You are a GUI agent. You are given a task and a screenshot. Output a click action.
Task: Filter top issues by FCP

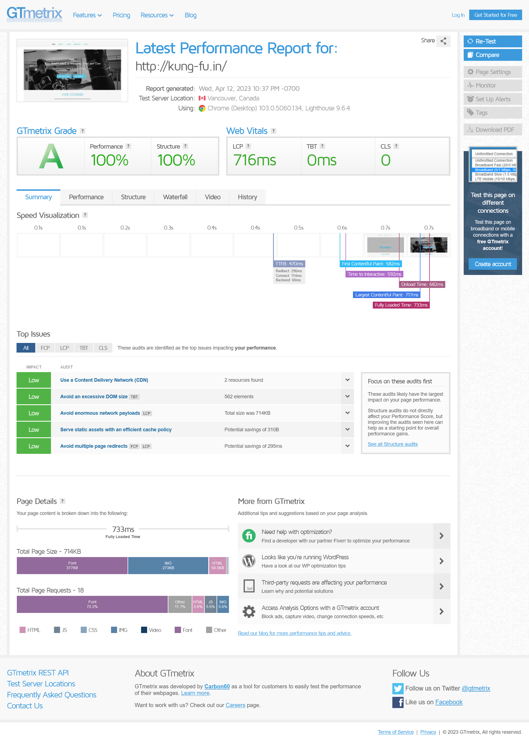(x=45, y=348)
